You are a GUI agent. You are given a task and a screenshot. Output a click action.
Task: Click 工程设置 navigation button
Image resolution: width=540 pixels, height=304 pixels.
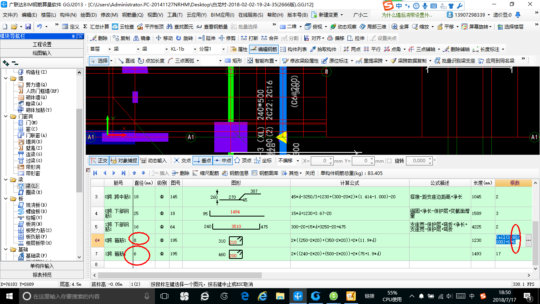42,44
